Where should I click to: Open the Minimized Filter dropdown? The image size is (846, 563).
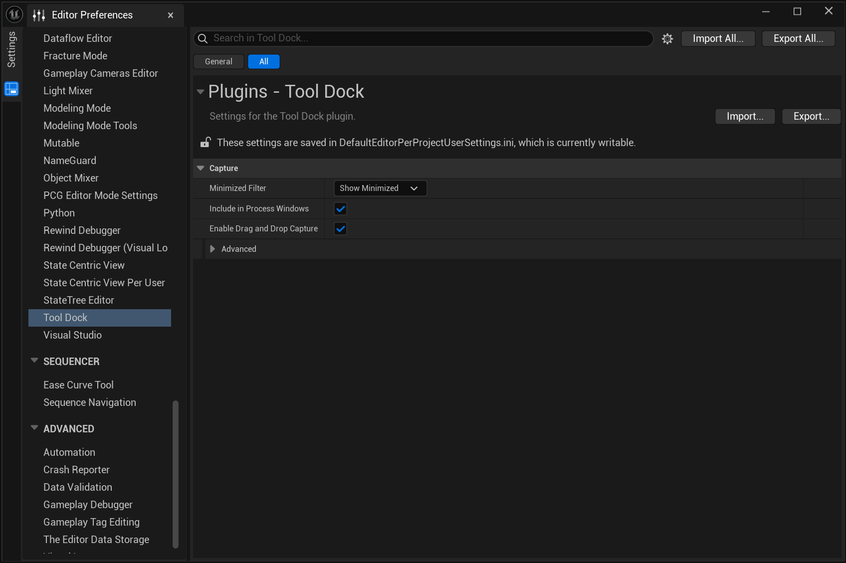pos(380,188)
